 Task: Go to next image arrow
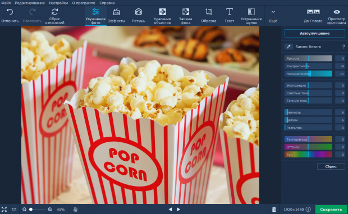point(178,210)
